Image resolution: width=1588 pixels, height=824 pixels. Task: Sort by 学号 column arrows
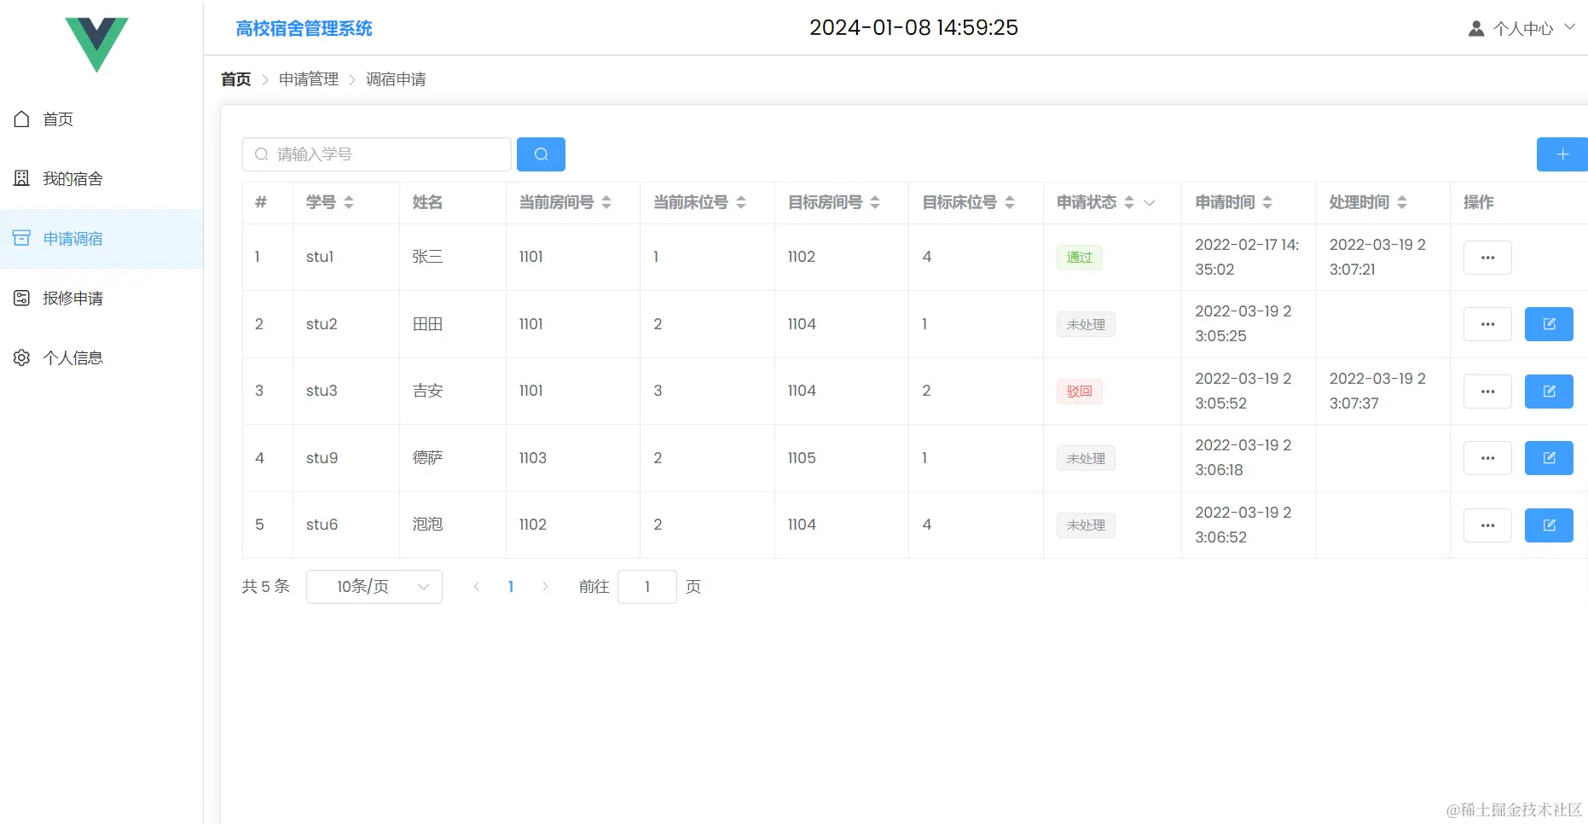click(x=349, y=202)
